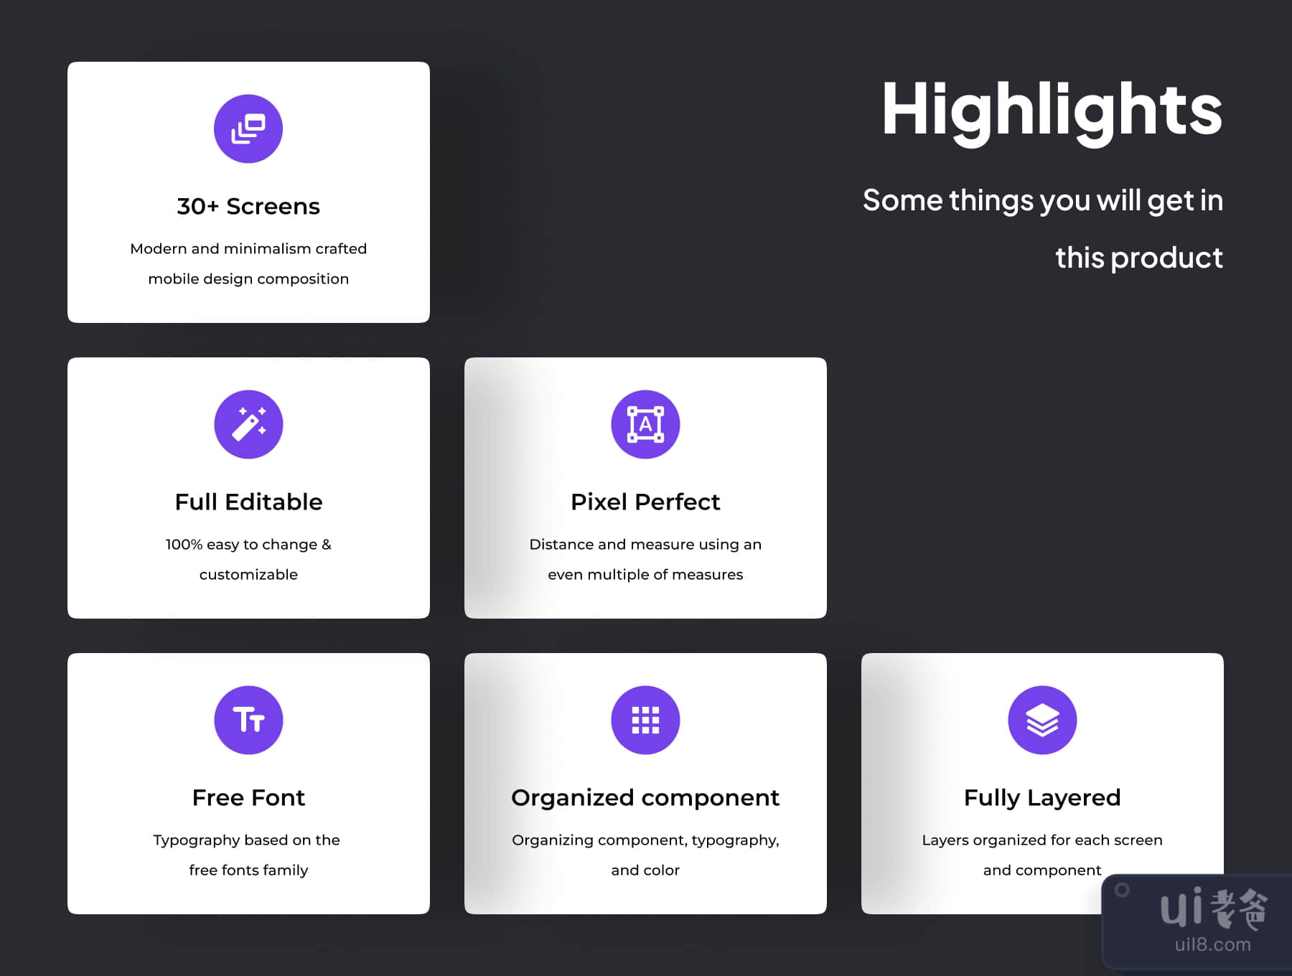
Task: Click the "Organized component" heading
Action: [645, 798]
